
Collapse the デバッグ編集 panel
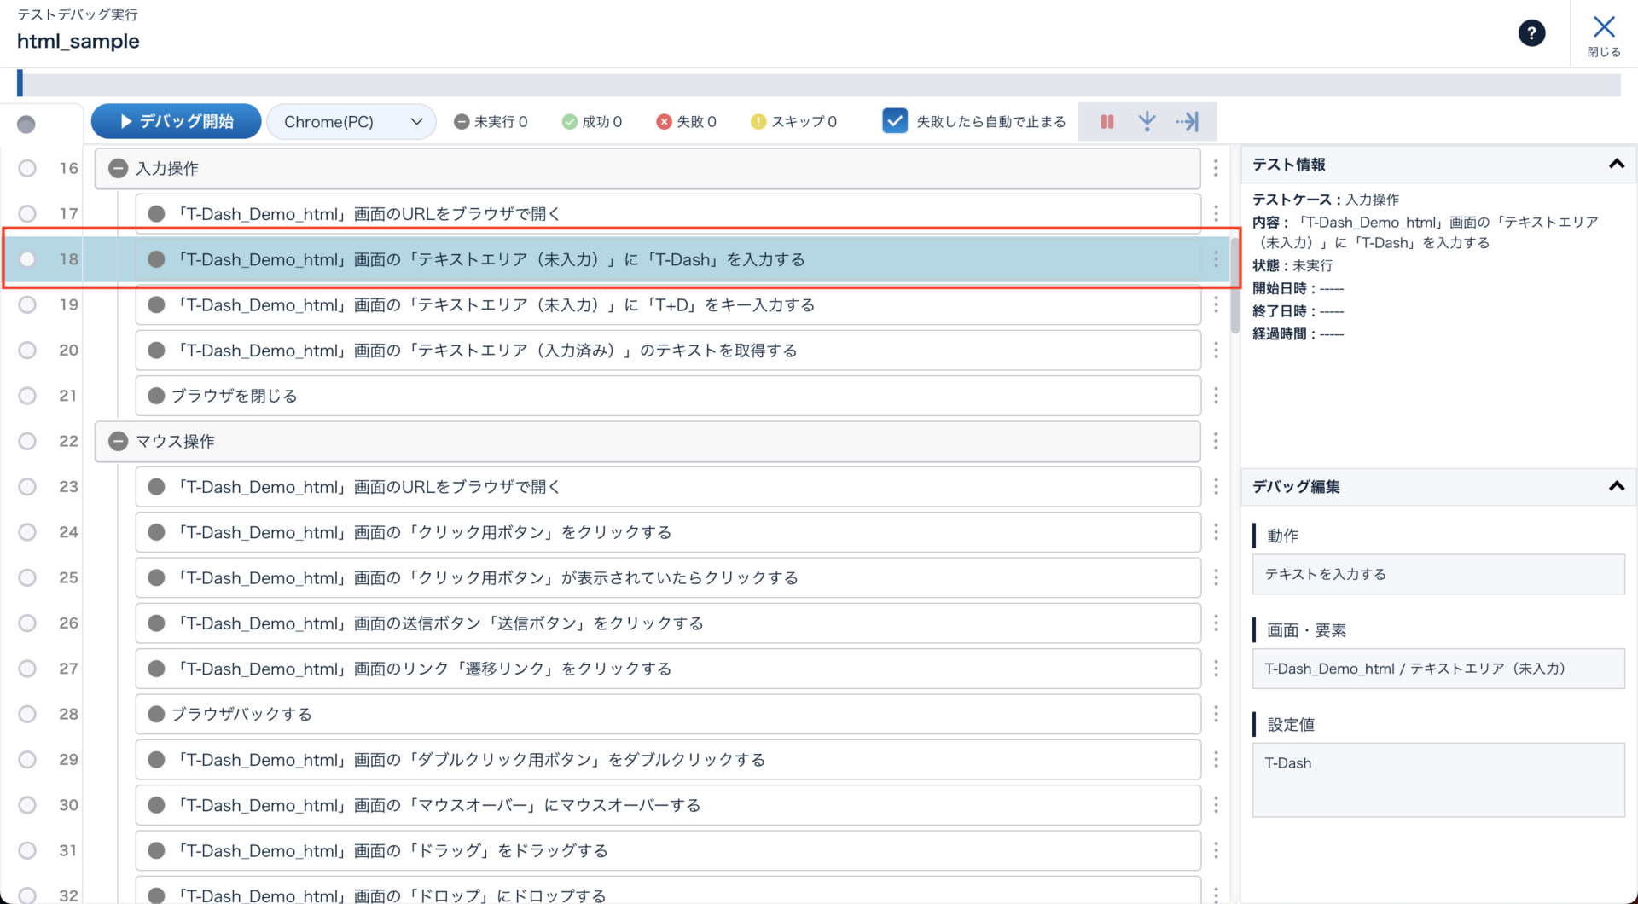[x=1616, y=486]
